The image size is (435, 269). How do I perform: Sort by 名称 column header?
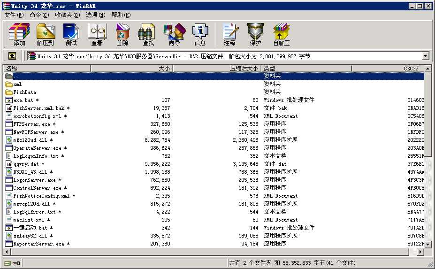point(47,68)
